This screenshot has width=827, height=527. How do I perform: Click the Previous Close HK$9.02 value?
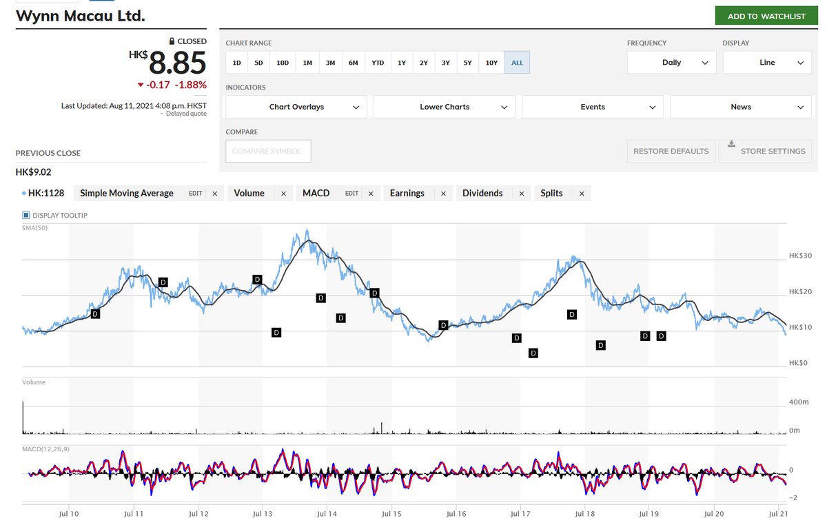point(34,172)
